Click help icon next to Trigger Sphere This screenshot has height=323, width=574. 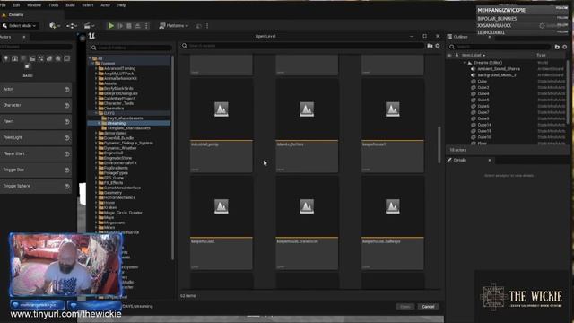pyautogui.click(x=66, y=186)
